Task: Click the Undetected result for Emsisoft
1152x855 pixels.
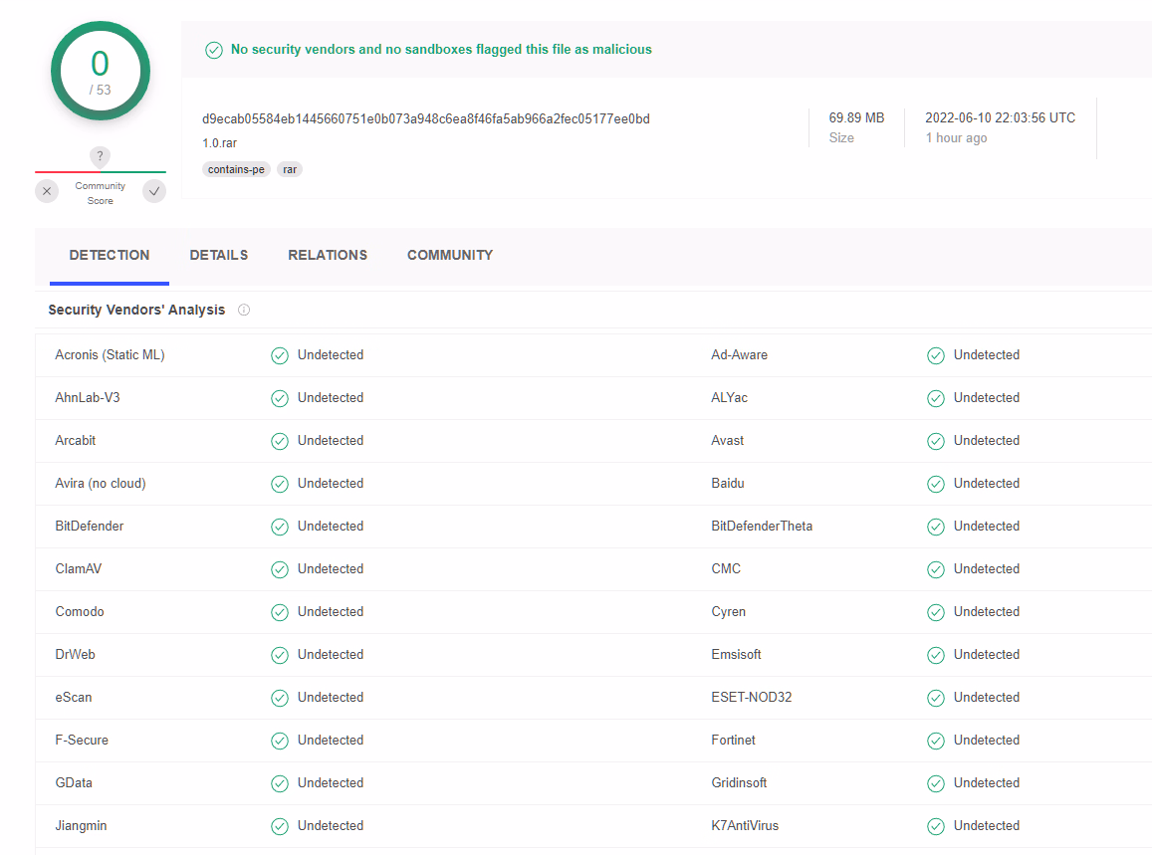Action: click(987, 655)
